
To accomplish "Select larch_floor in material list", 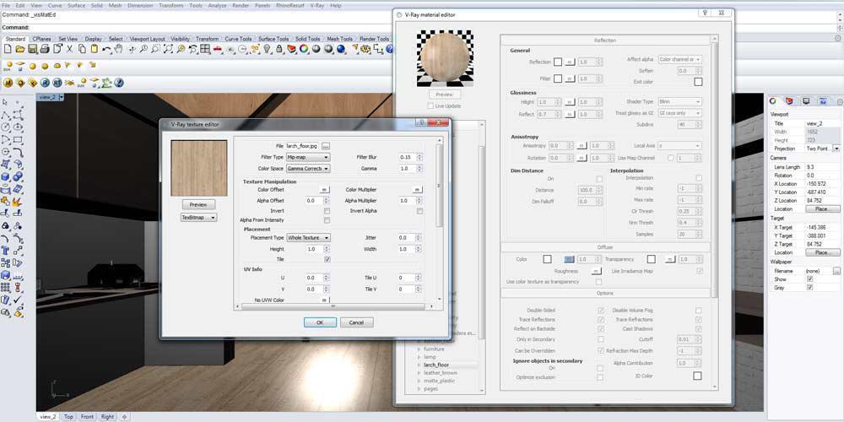I will coord(436,365).
